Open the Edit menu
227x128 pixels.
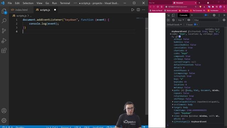tap(17, 3)
